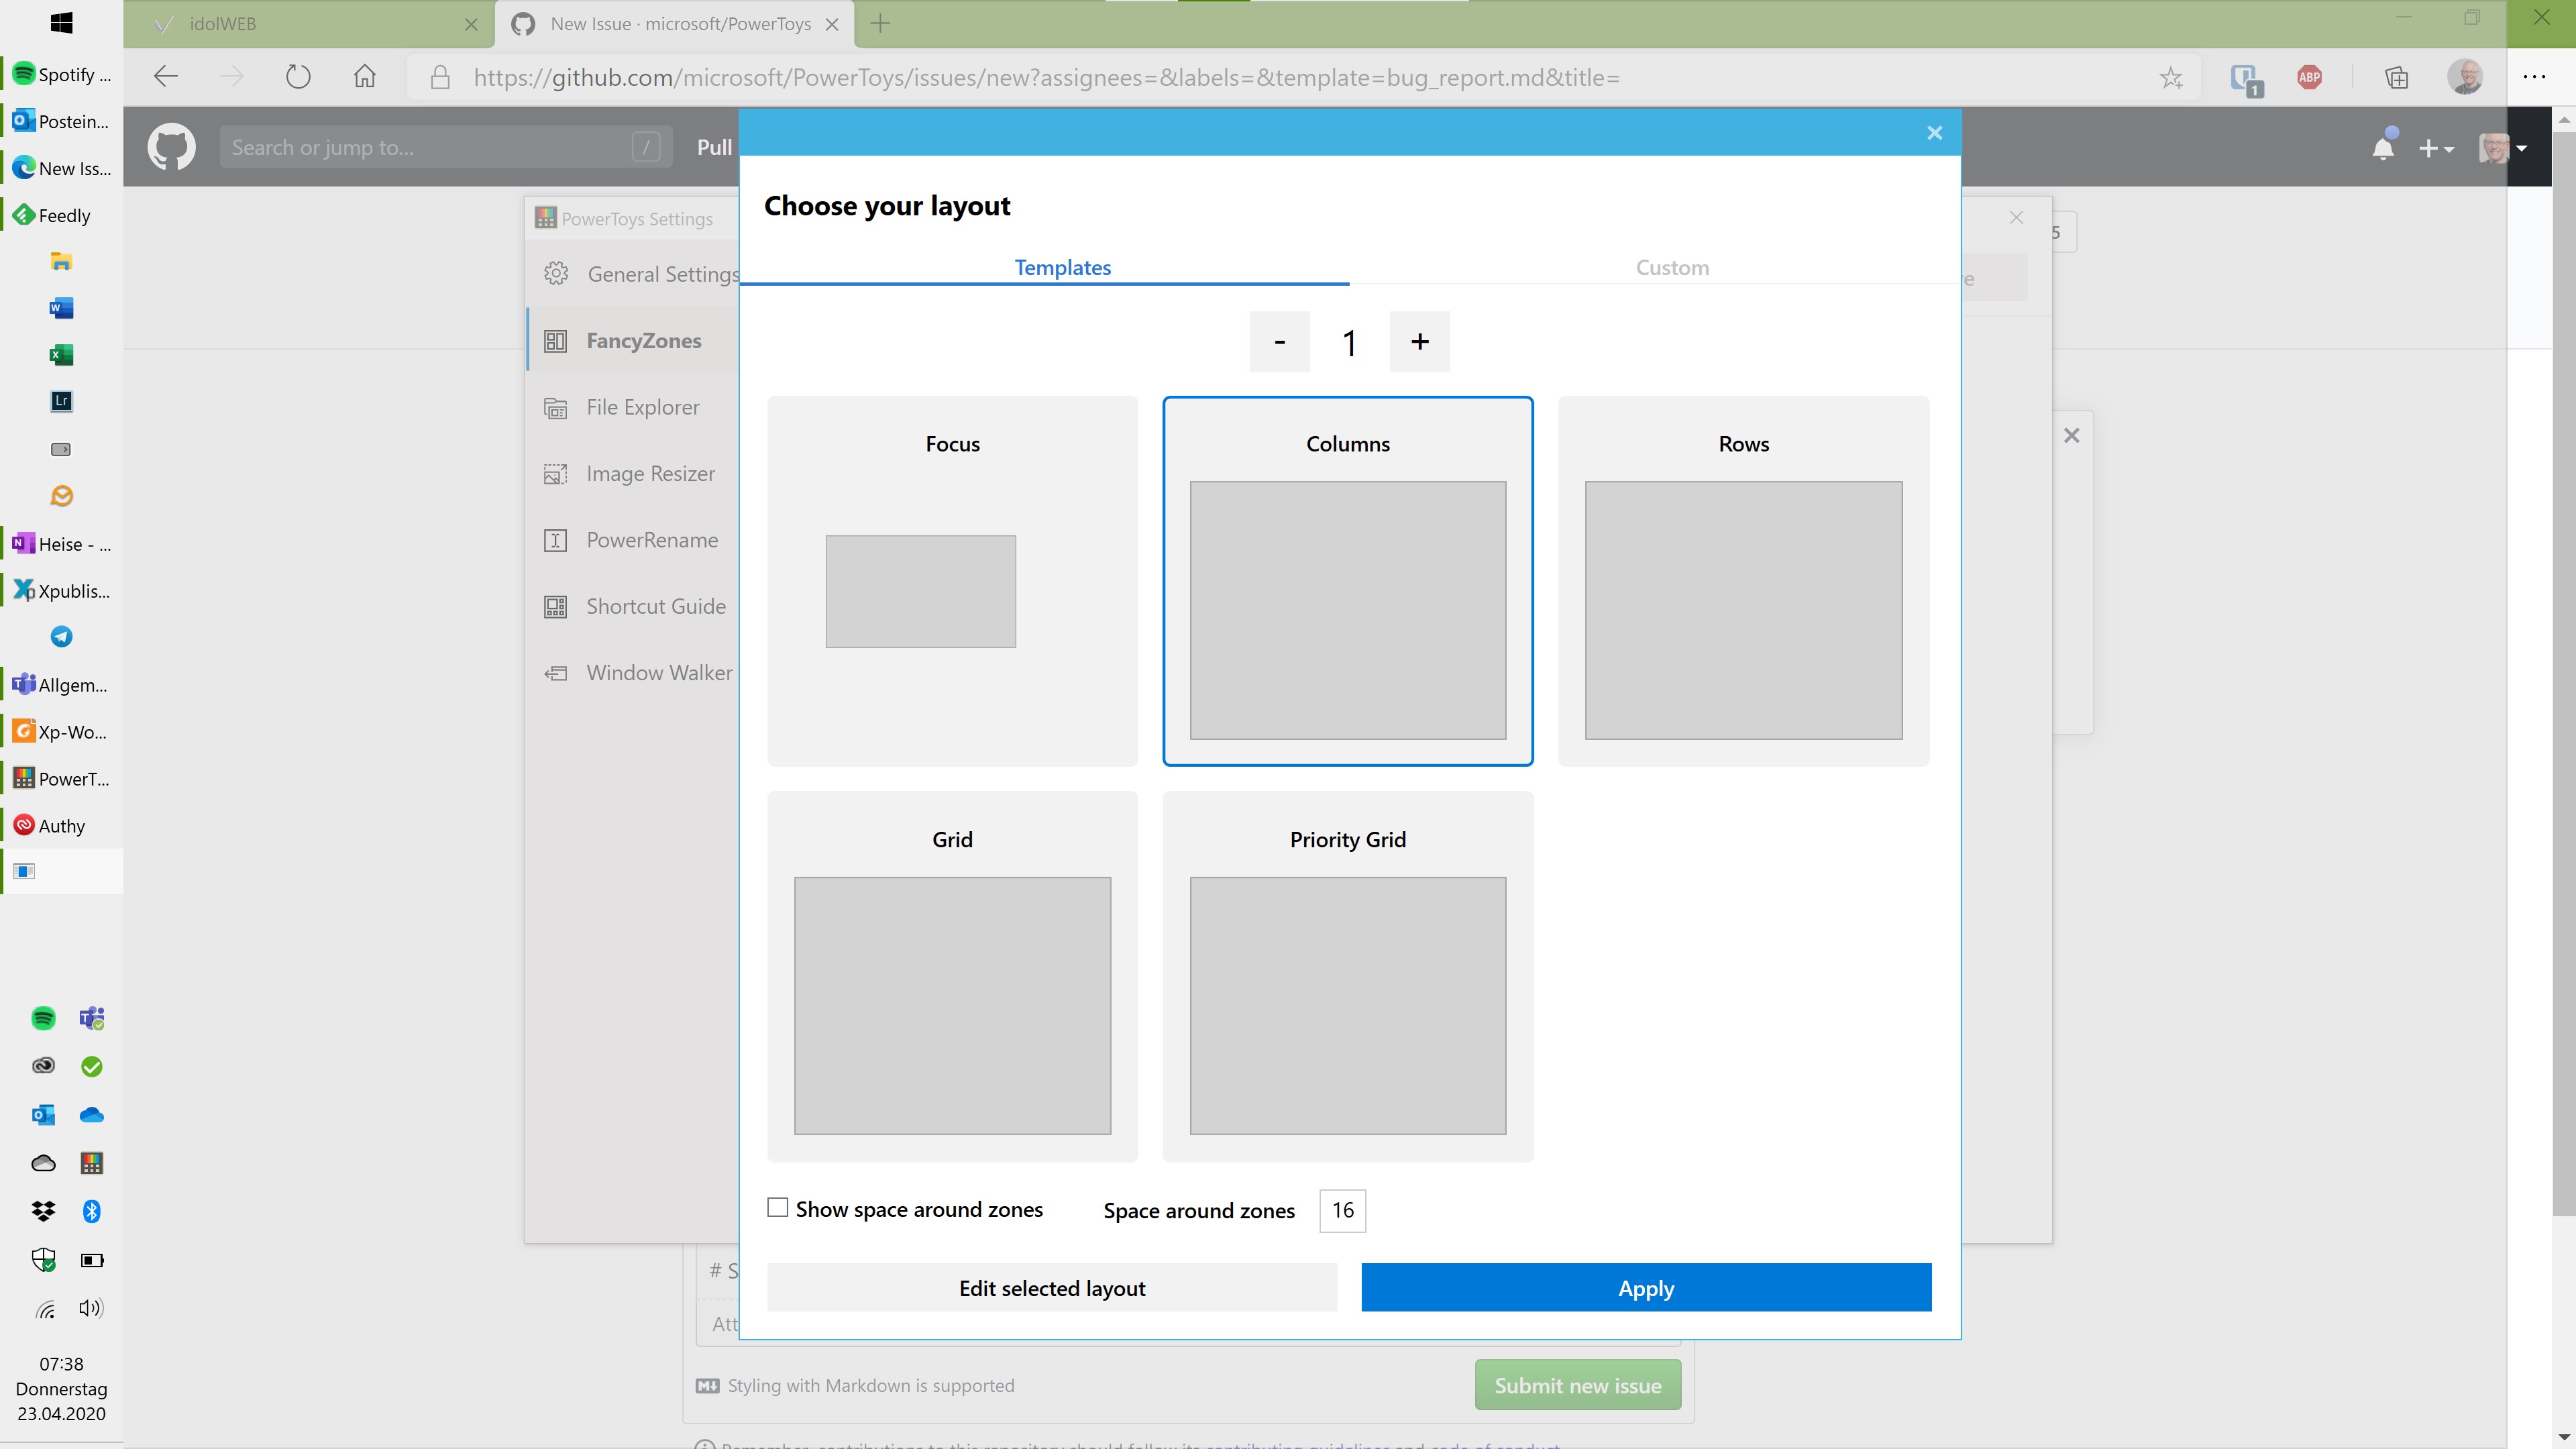Image resolution: width=2576 pixels, height=1449 pixels.
Task: Open Dropbox from the sidebar shortcuts
Action: pyautogui.click(x=43, y=1211)
